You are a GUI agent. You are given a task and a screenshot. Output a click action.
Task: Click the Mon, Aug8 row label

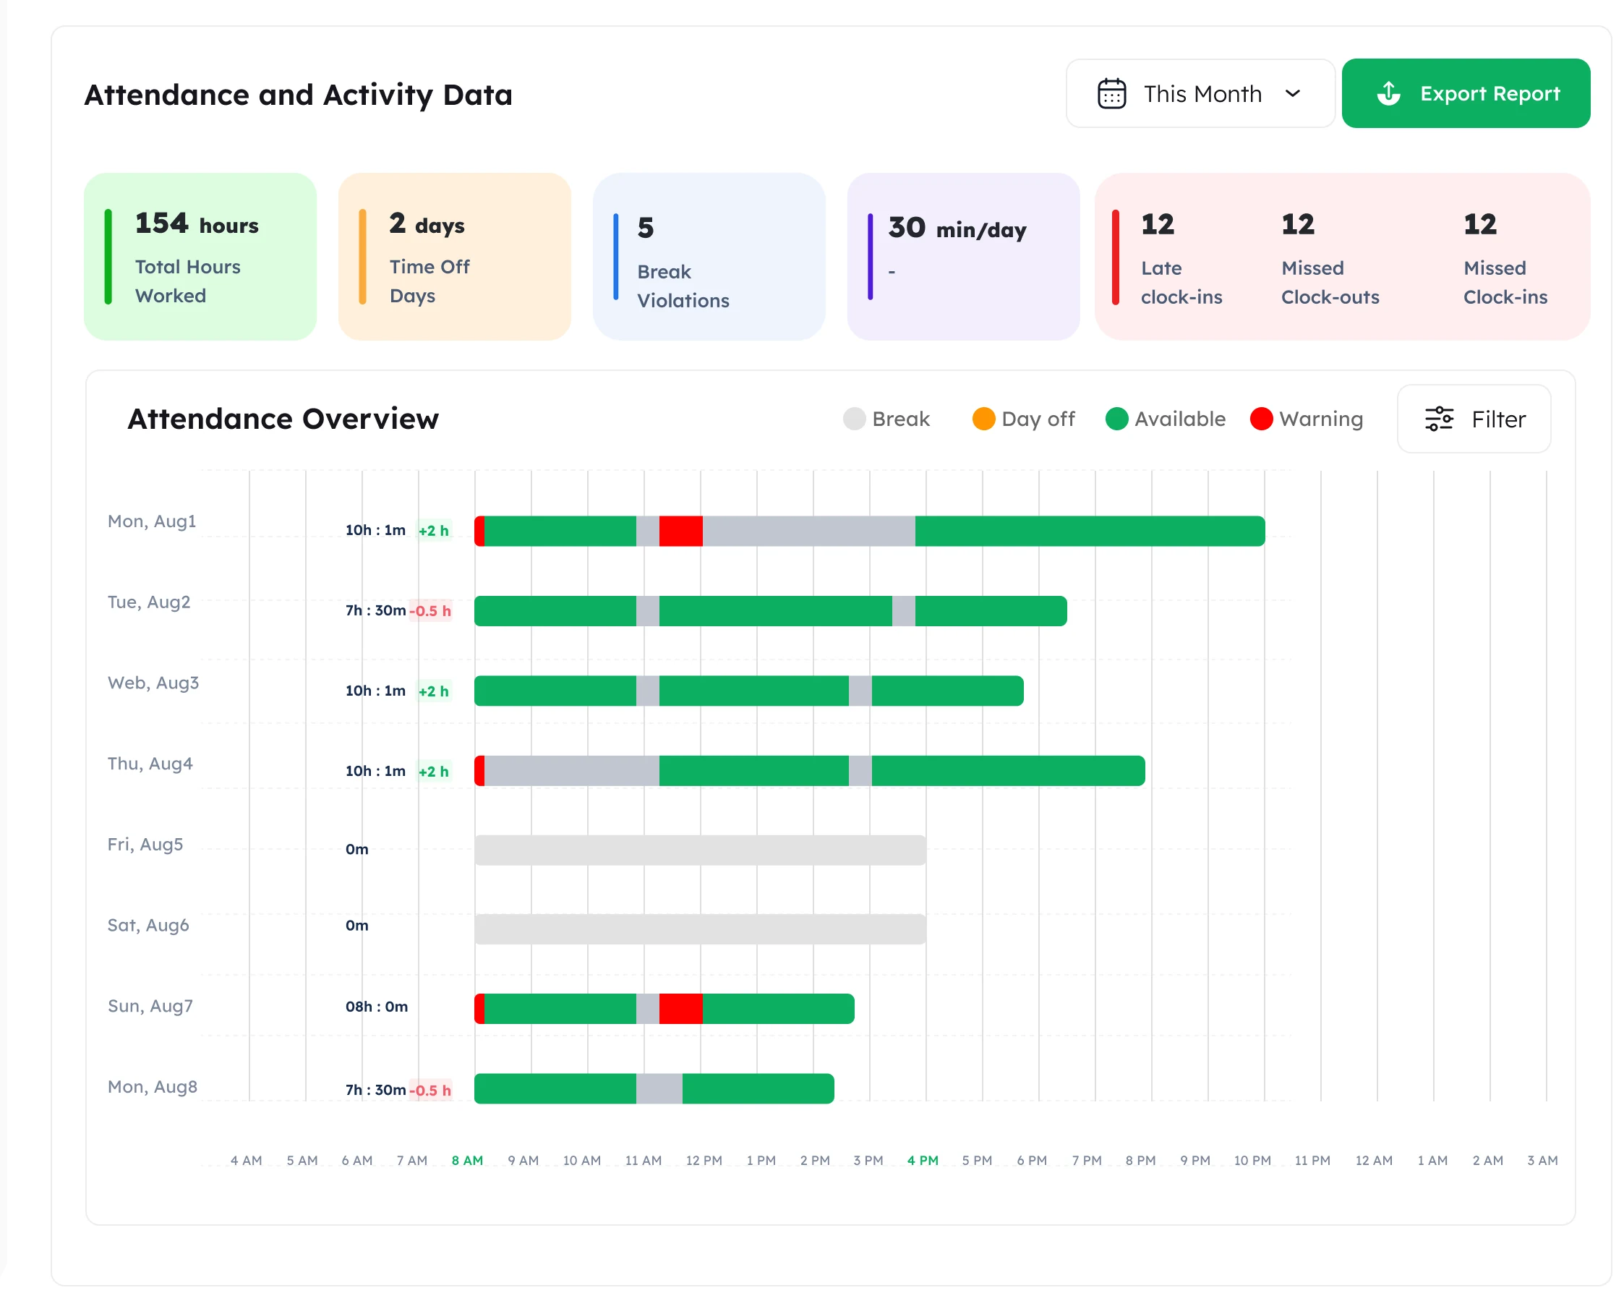(x=152, y=1085)
